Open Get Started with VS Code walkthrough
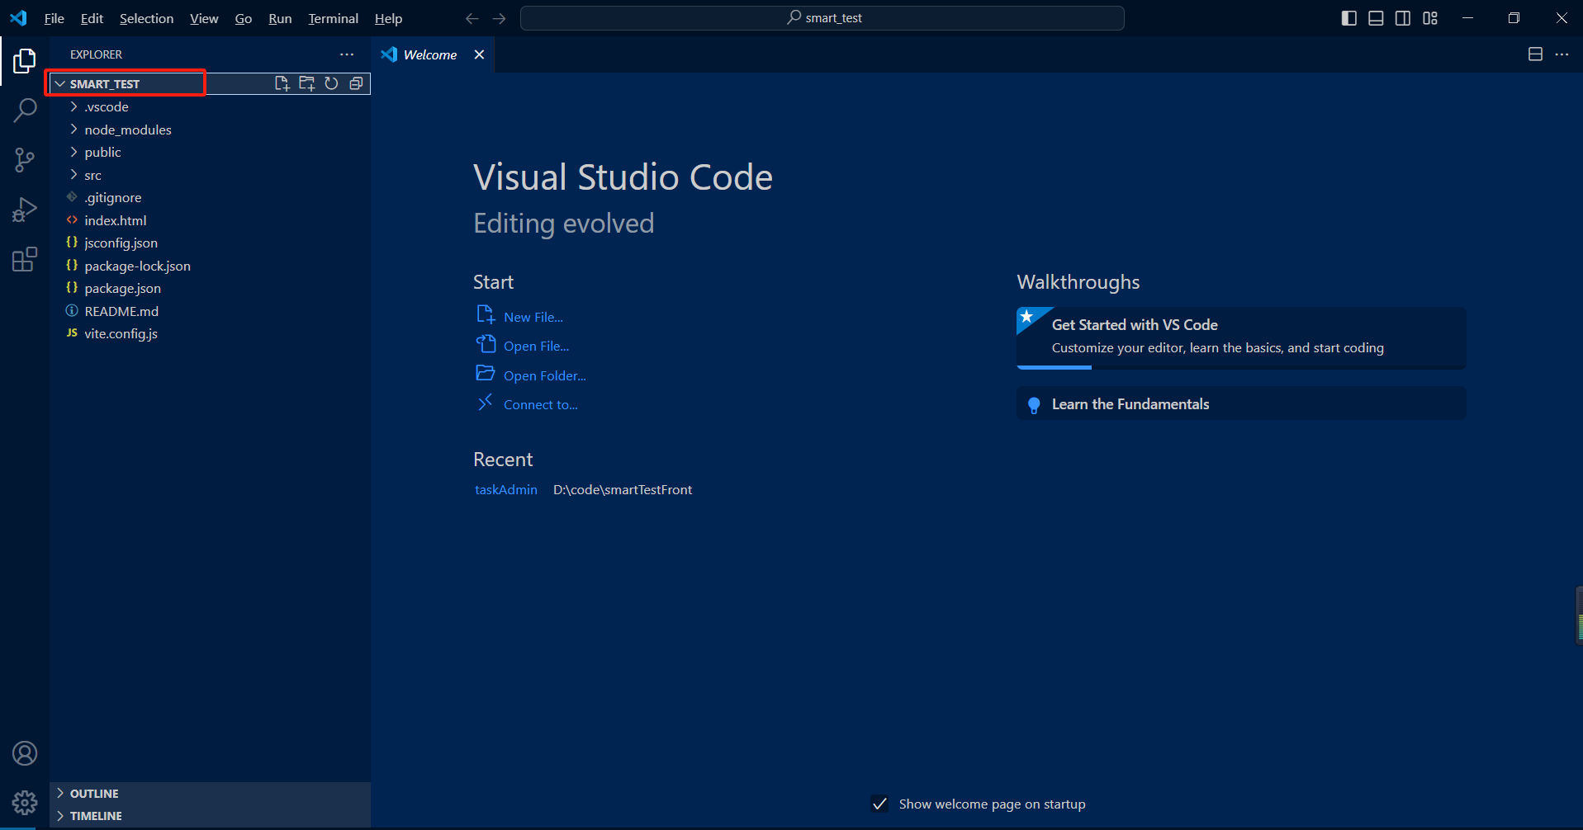 click(x=1241, y=337)
